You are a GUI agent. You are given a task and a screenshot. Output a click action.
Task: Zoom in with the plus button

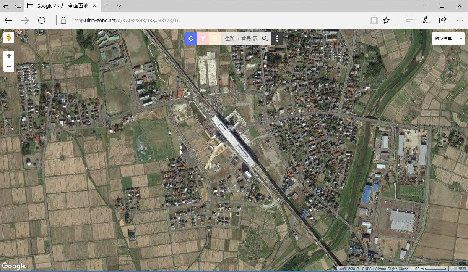point(9,56)
